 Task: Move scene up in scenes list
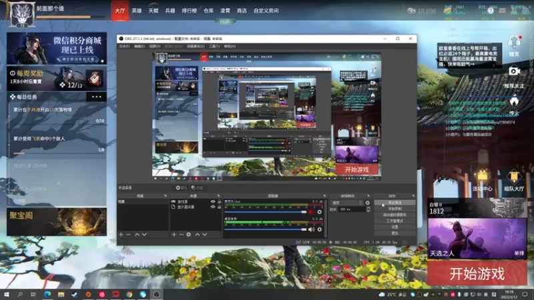point(137,235)
